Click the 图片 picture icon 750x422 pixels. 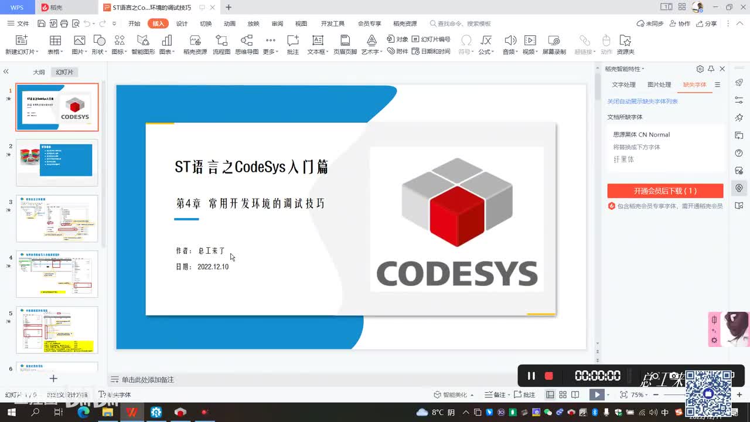79,40
